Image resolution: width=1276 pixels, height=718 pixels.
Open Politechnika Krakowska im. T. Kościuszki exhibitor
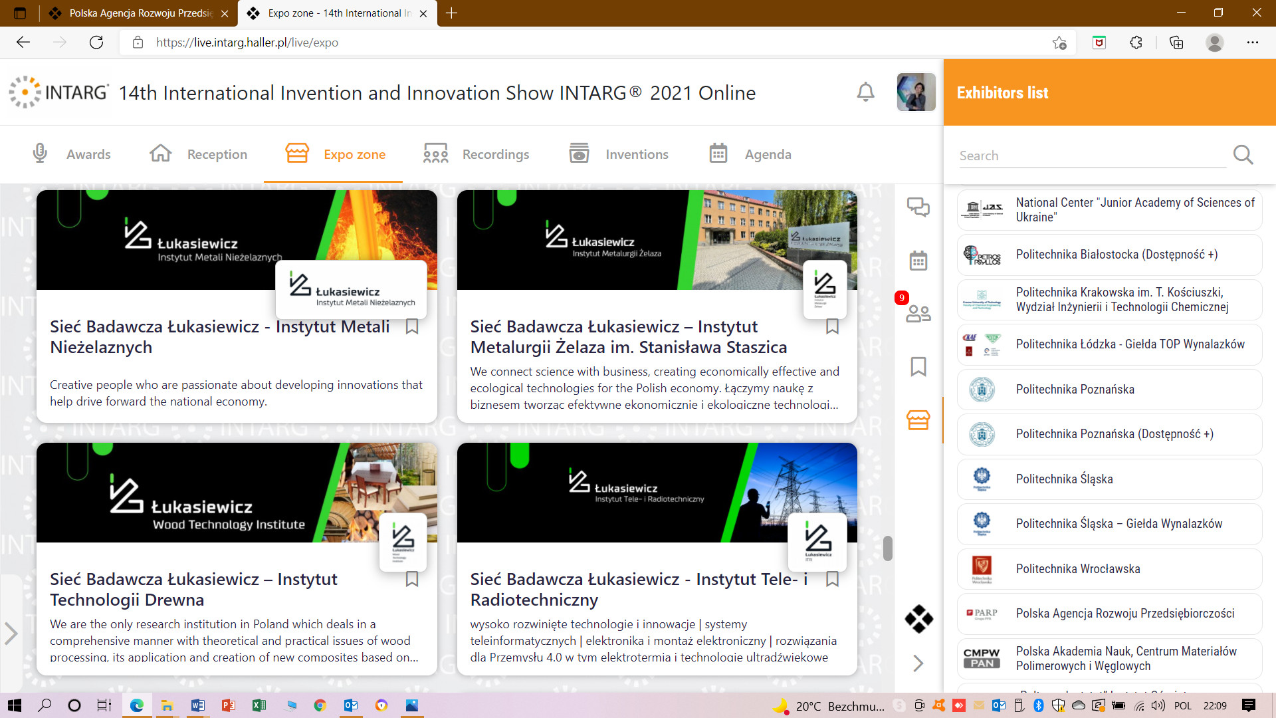pos(1109,299)
